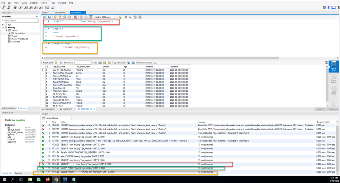Open the Limit to 1000 rows dropdown
The height and width of the screenshot is (183, 340).
coord(106,17)
